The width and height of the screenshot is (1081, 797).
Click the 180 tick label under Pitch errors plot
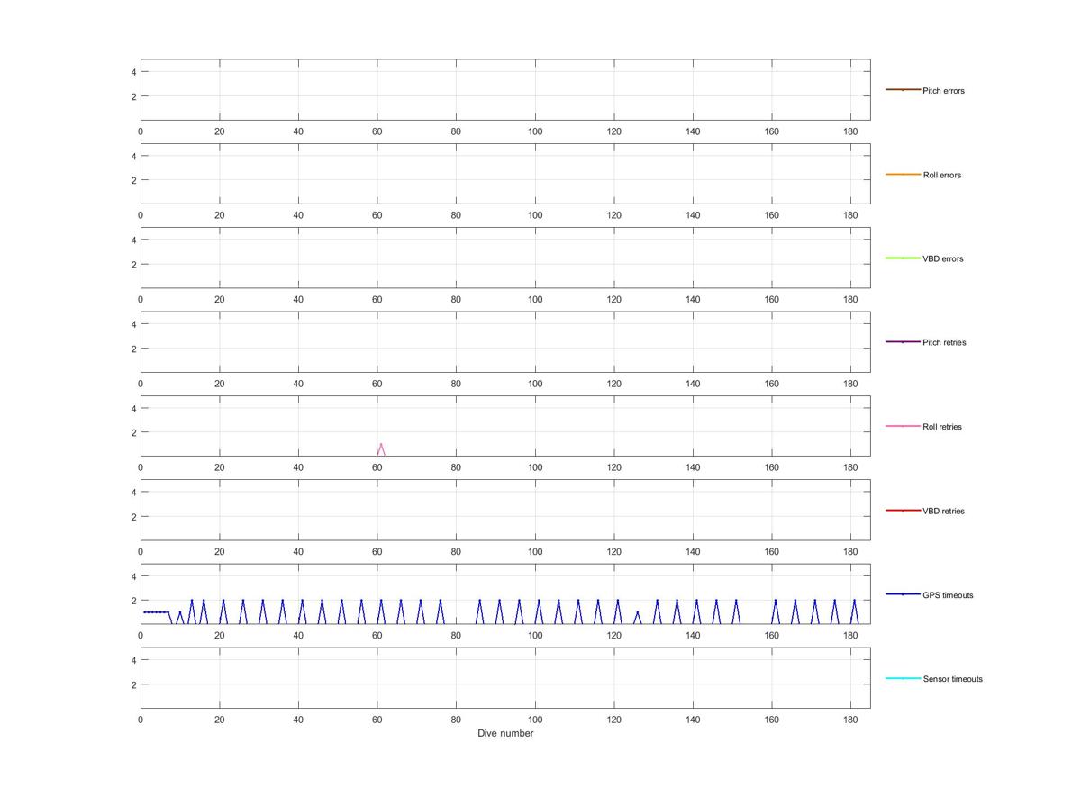pos(850,131)
